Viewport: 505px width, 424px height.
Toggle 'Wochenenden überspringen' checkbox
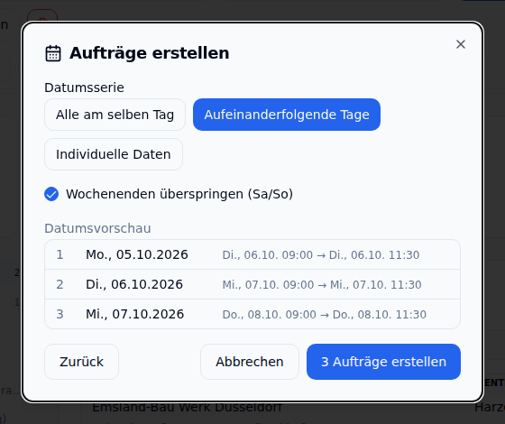51,194
